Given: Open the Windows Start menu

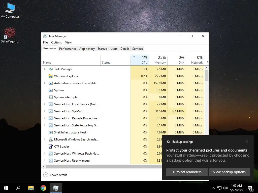Looking at the screenshot, I should click(6, 188).
